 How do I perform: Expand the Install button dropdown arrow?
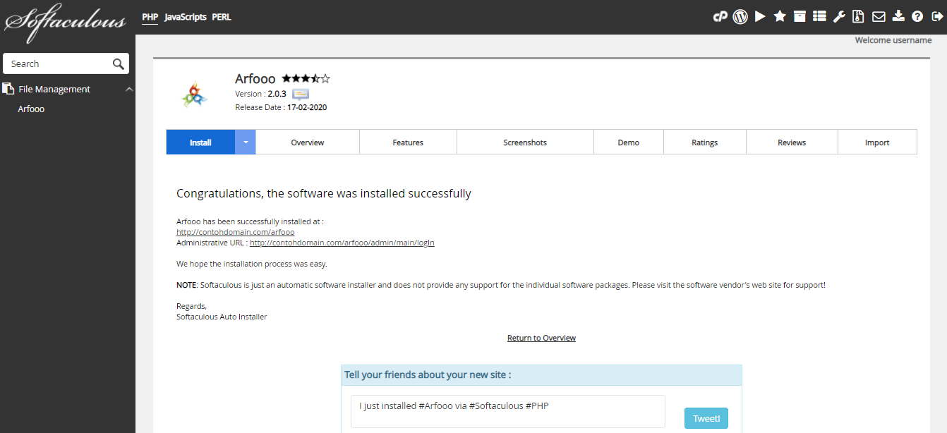click(246, 142)
